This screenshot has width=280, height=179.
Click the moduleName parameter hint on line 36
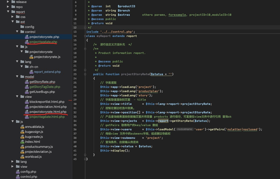point(185,129)
